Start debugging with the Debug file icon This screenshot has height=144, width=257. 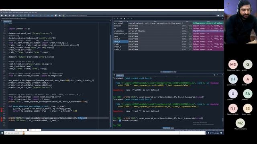coord(33,16)
